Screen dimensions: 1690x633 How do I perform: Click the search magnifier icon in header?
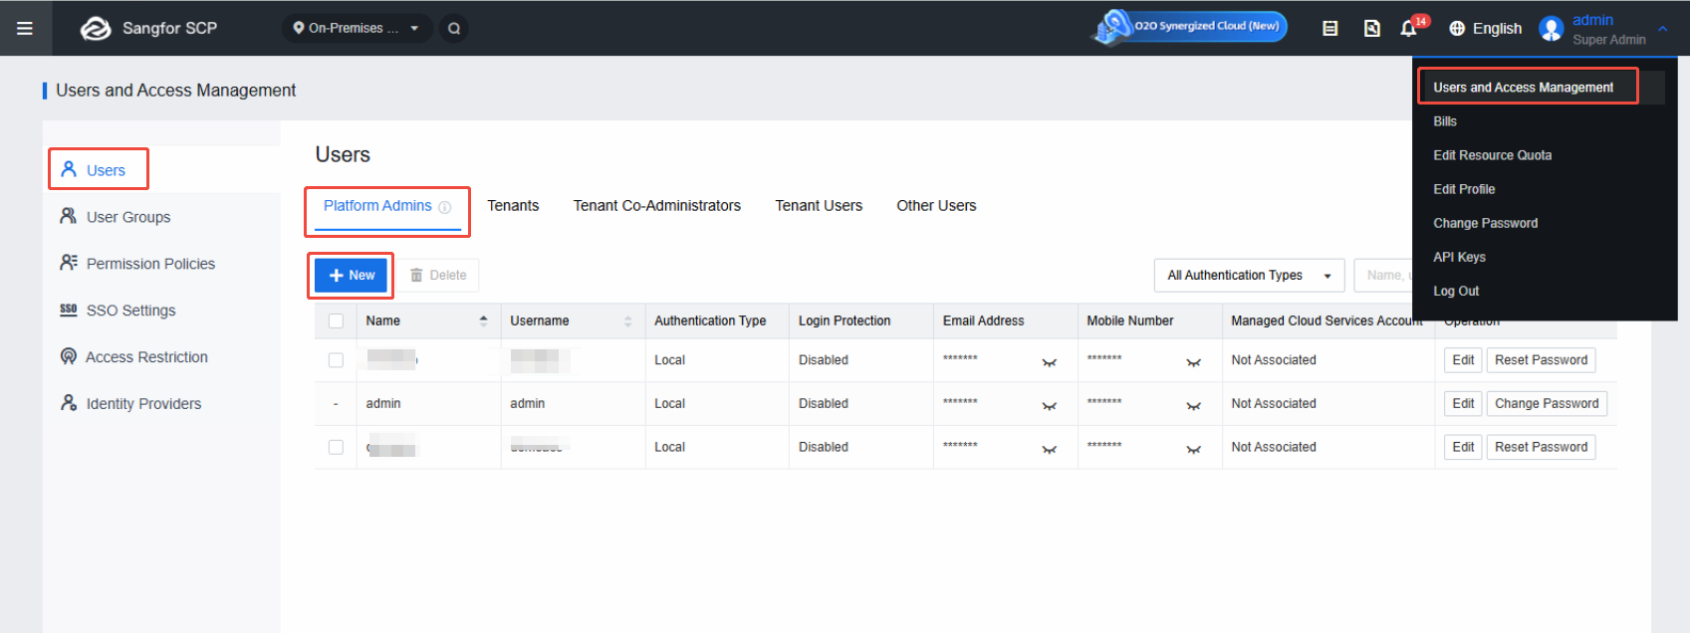pyautogui.click(x=454, y=28)
